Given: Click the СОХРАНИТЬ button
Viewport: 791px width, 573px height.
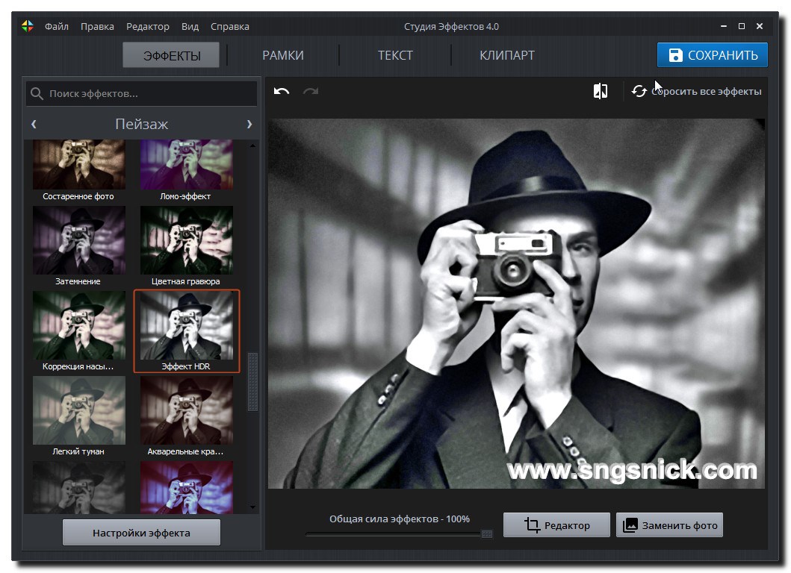Looking at the screenshot, I should point(713,55).
